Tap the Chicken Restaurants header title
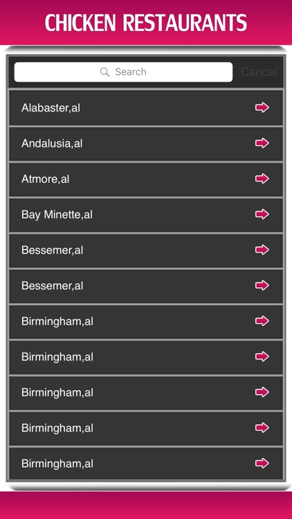This screenshot has width=292, height=519. click(146, 23)
